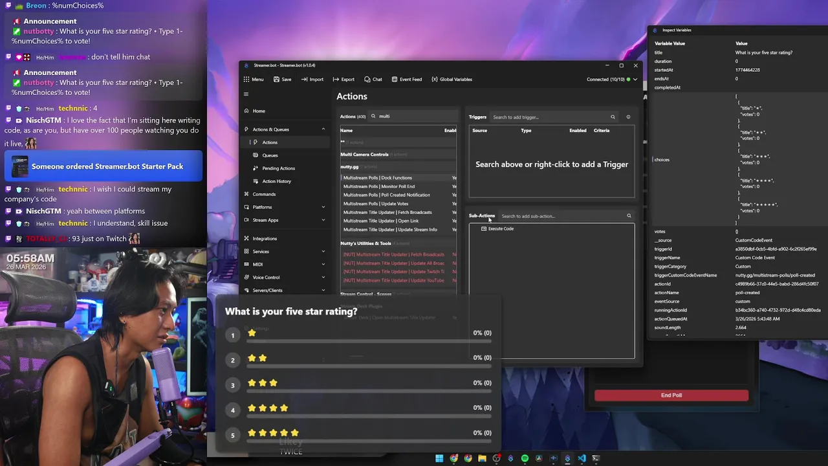Select the 'triggerCustomCodeEventName' variable row
Image resolution: width=828 pixels, height=466 pixels.
(x=737, y=275)
